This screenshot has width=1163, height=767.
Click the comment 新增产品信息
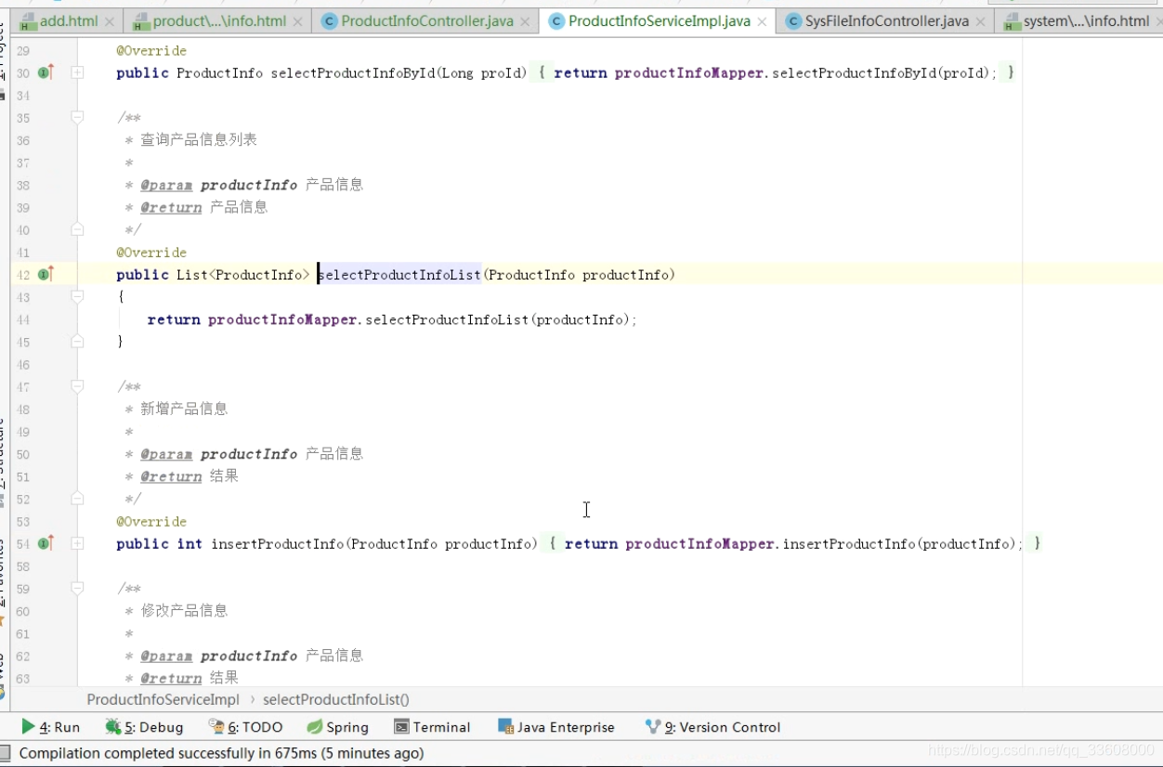click(x=184, y=409)
